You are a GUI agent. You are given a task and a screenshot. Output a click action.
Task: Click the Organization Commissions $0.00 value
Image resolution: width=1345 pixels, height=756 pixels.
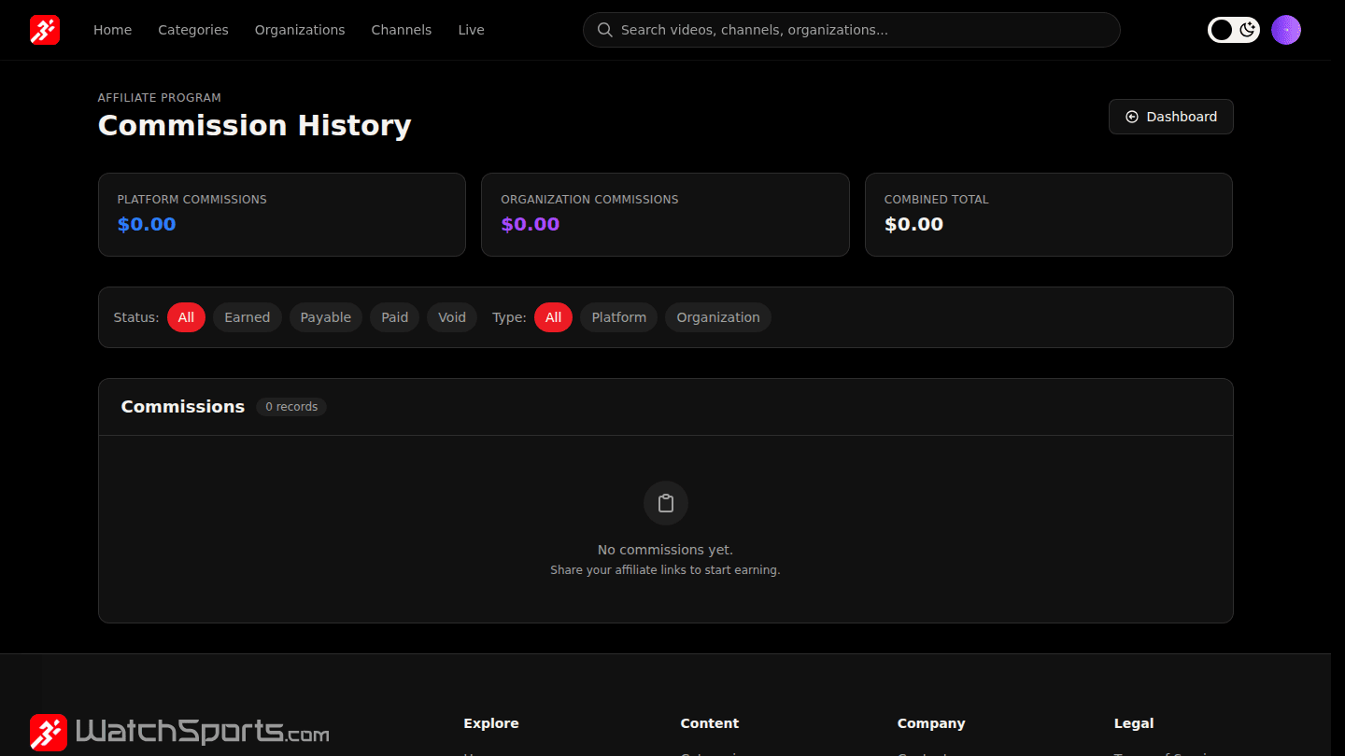[531, 224]
